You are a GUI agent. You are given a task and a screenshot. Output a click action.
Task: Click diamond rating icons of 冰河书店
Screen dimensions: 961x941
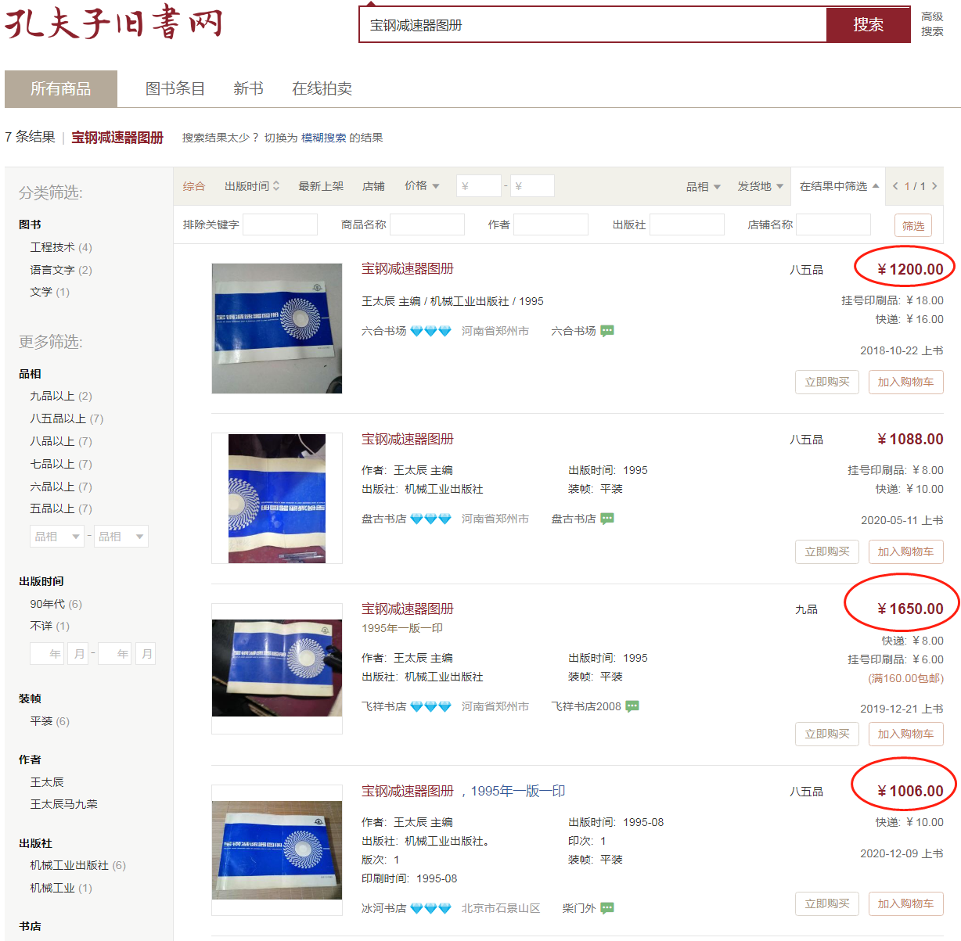click(x=430, y=908)
